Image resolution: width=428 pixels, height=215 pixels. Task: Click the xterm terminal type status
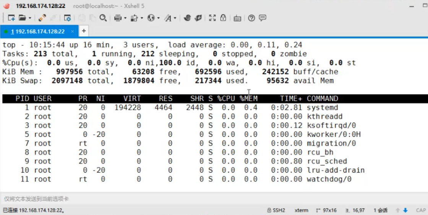(302, 210)
